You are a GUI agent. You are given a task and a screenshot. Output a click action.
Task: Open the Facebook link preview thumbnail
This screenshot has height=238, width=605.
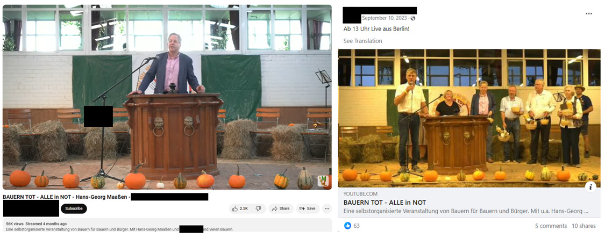pos(469,118)
